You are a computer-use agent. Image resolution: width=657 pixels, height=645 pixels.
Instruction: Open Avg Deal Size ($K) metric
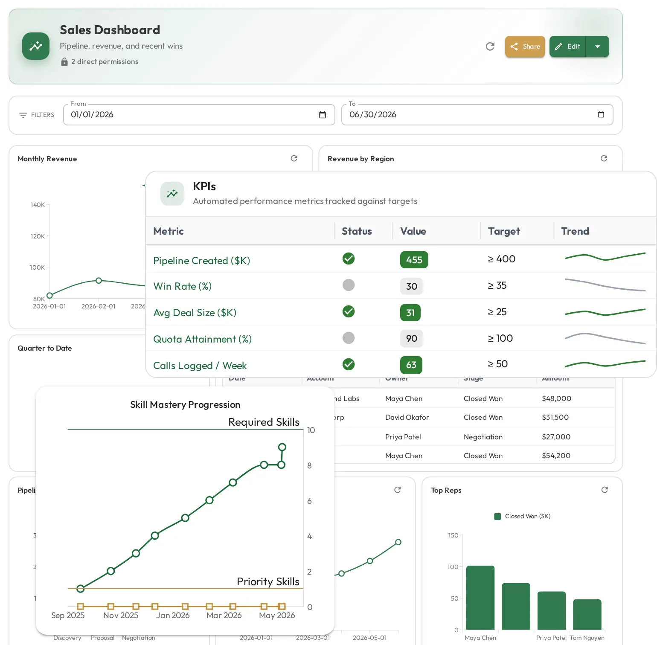click(195, 313)
